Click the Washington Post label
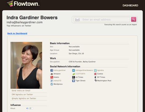Viewport: 145px width, 112px height. coord(104,81)
